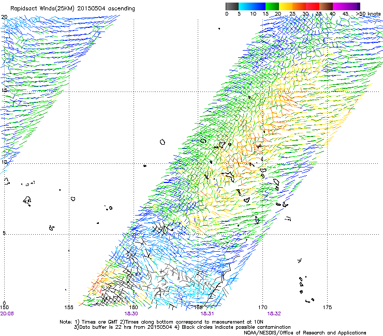
Task: Click the '155' longitude label
Action: pyautogui.click(x=69, y=308)
